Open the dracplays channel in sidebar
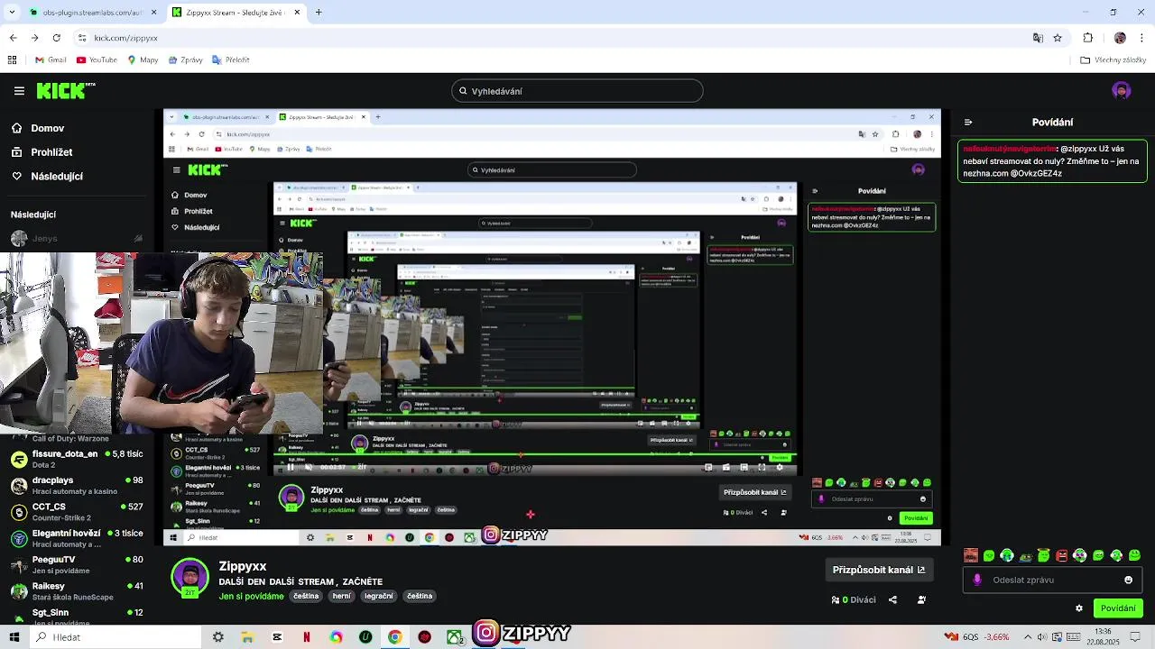1155x649 pixels. [77, 485]
